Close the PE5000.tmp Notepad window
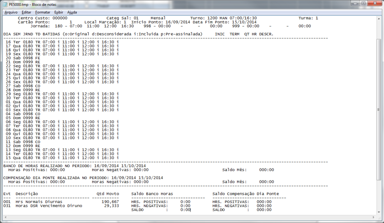Viewport: 384px width, 223px height. coord(375,3)
